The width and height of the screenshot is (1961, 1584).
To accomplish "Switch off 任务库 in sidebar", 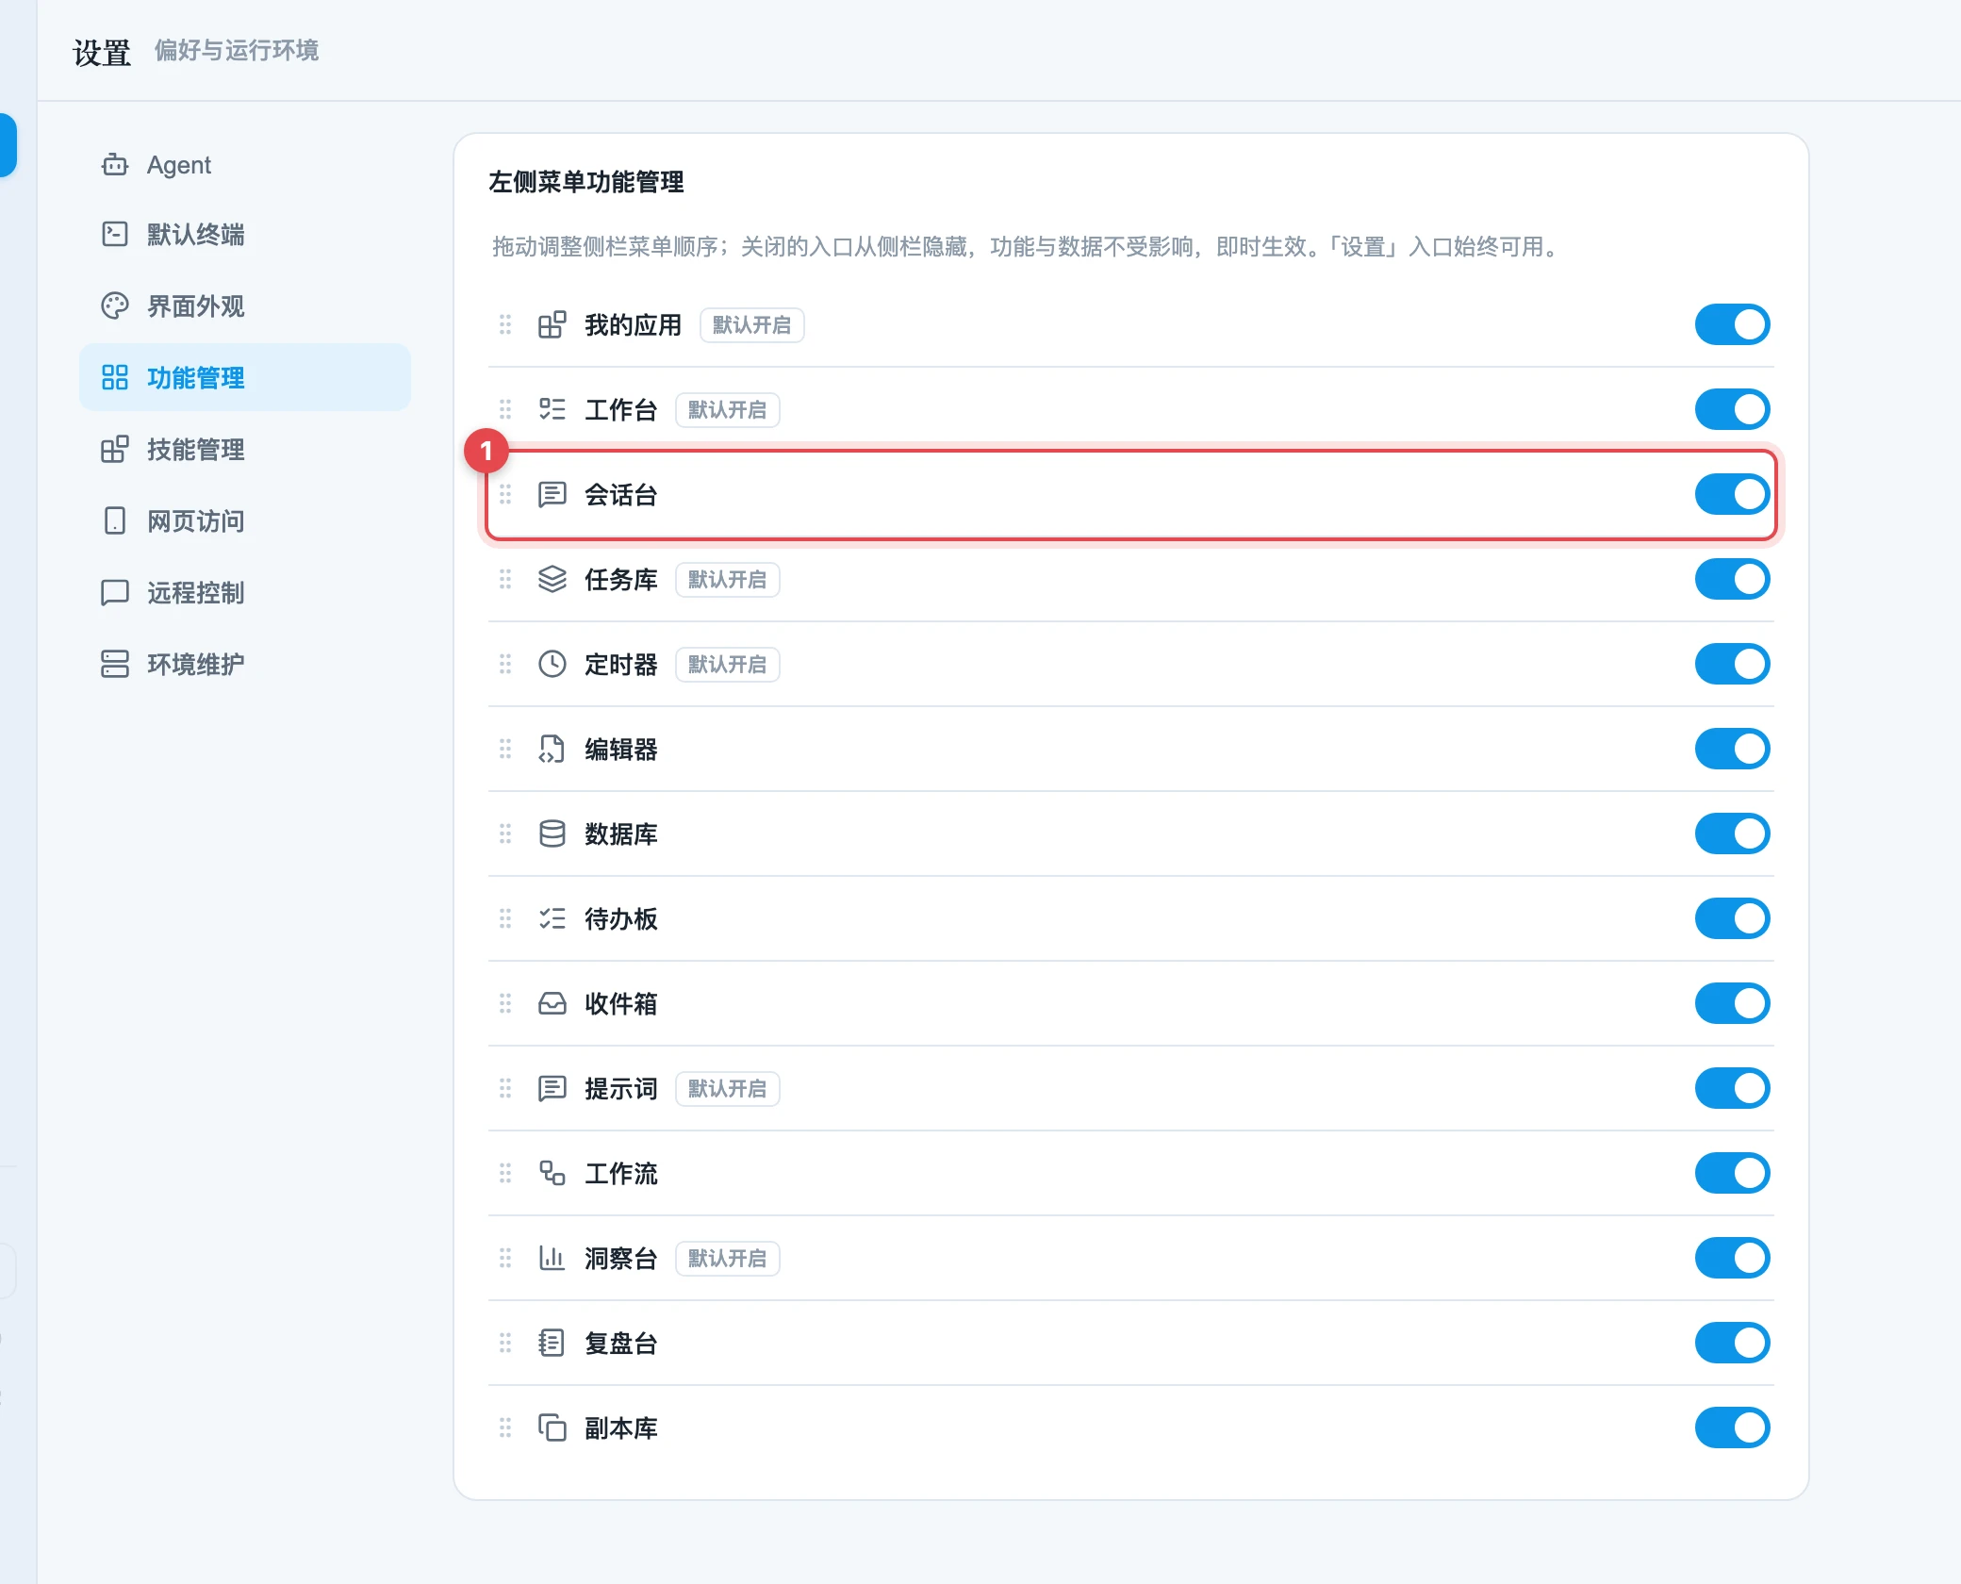I will point(1732,580).
